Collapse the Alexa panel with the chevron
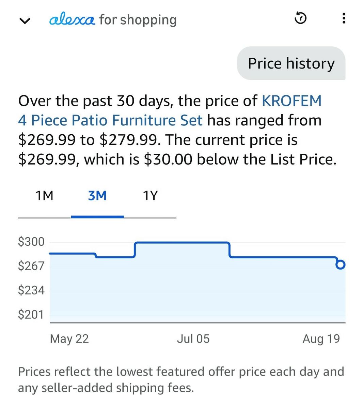363x409 pixels. (25, 21)
